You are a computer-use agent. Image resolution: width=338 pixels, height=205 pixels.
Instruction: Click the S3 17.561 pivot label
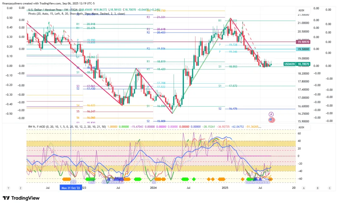[x=86, y=86]
